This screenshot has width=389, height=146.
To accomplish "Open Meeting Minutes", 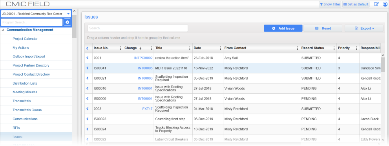I will 25,92.
